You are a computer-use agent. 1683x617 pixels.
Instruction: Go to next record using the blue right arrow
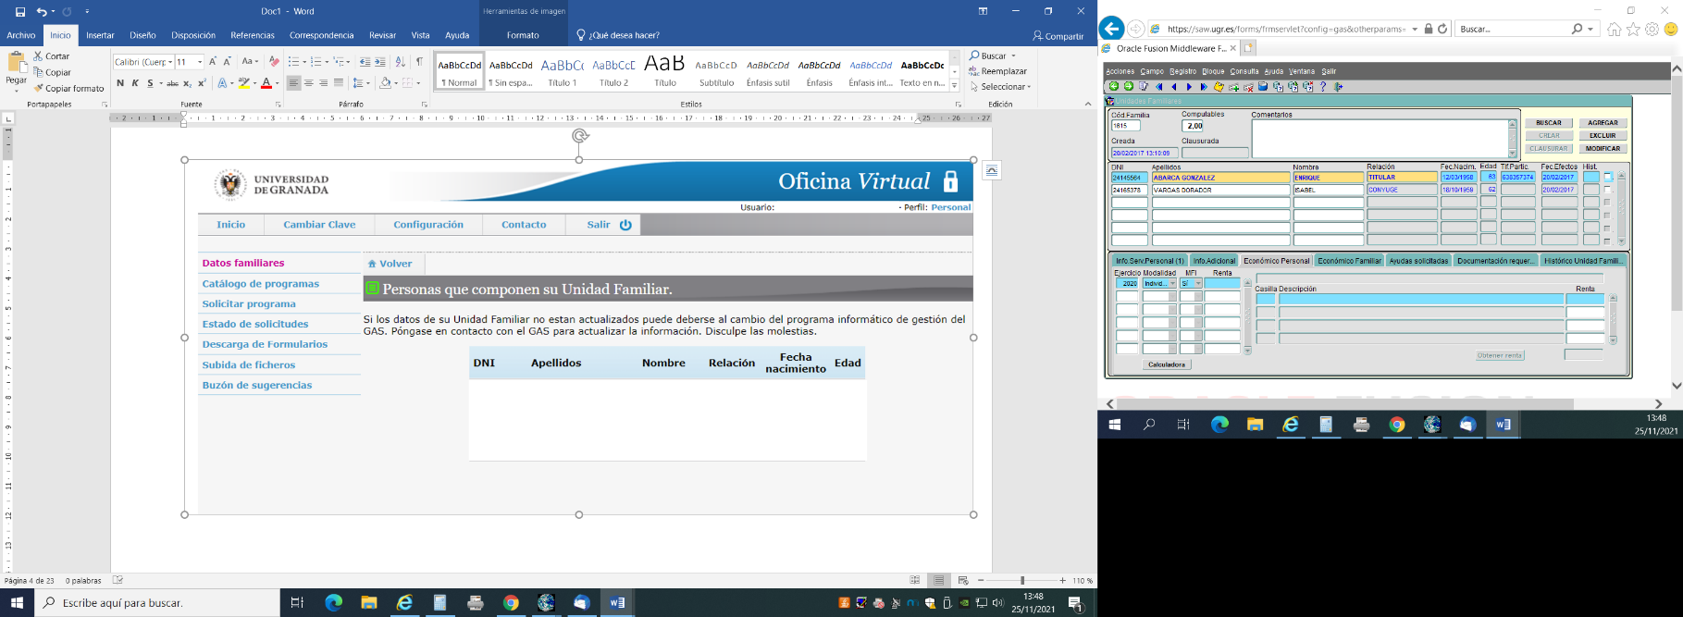1189,87
